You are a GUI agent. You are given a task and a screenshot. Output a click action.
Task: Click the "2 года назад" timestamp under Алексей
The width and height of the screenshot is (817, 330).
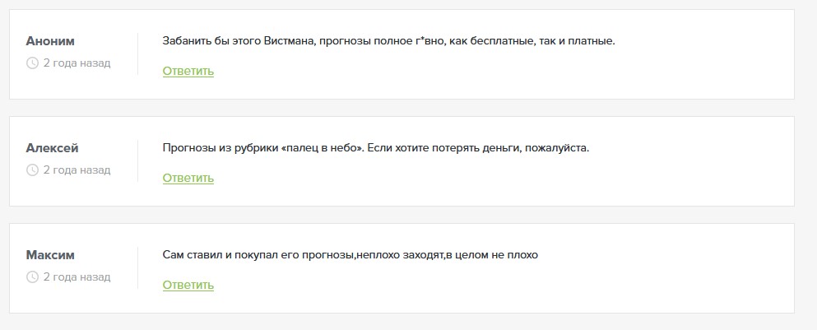pyautogui.click(x=77, y=170)
